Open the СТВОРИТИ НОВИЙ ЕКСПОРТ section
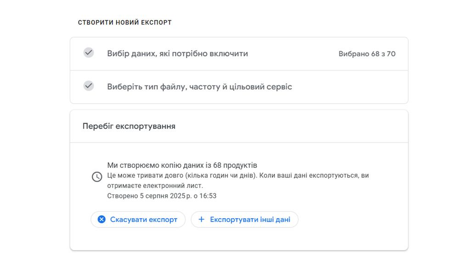This screenshot has width=461, height=265. (124, 22)
